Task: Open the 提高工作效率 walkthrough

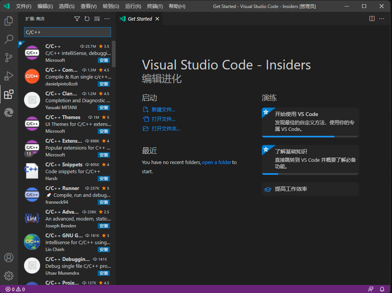Action: pyautogui.click(x=310, y=189)
